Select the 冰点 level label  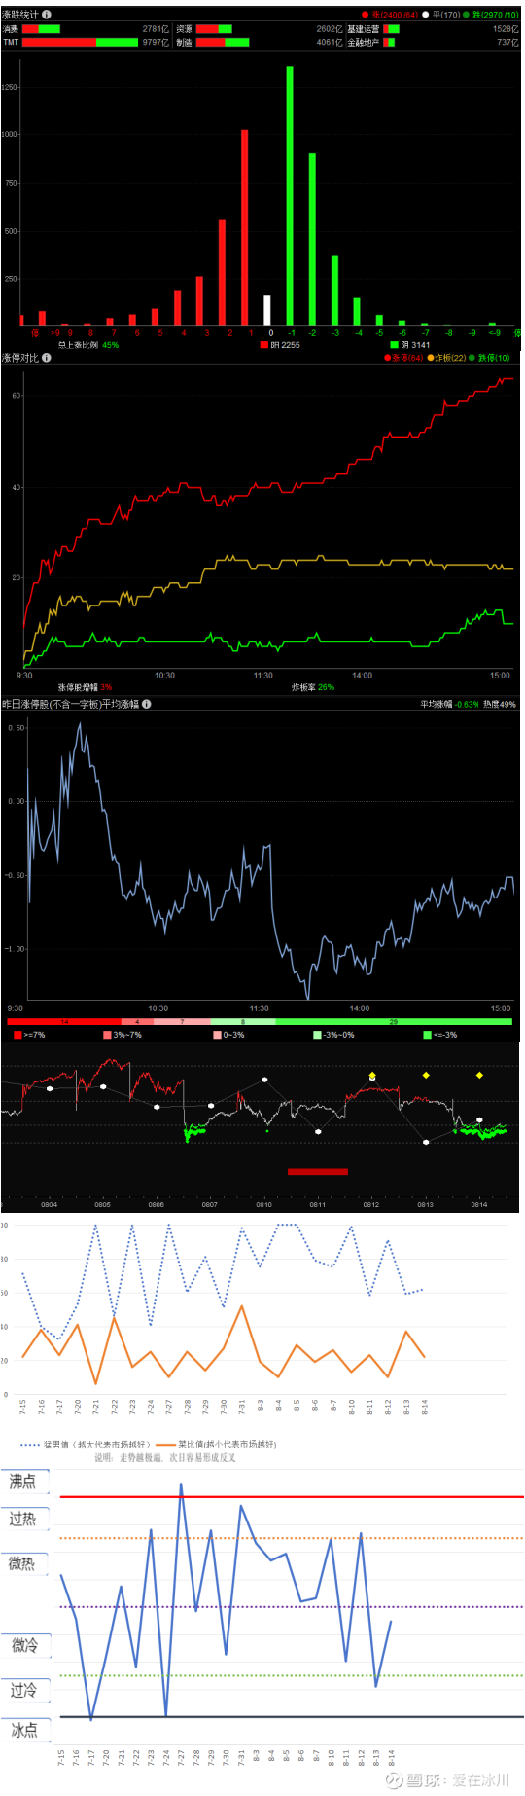[24, 1729]
